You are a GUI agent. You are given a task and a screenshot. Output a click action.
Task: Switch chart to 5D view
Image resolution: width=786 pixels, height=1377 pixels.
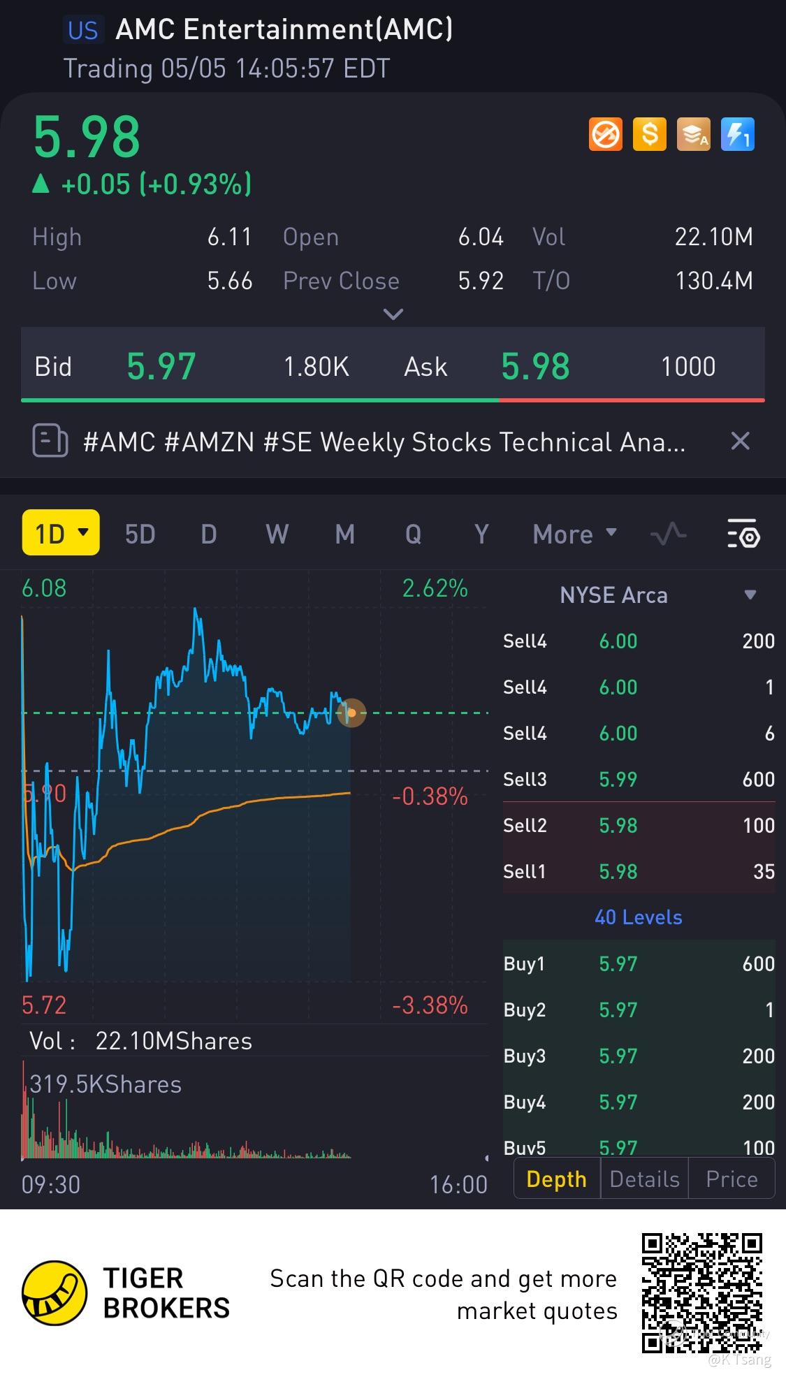(140, 534)
